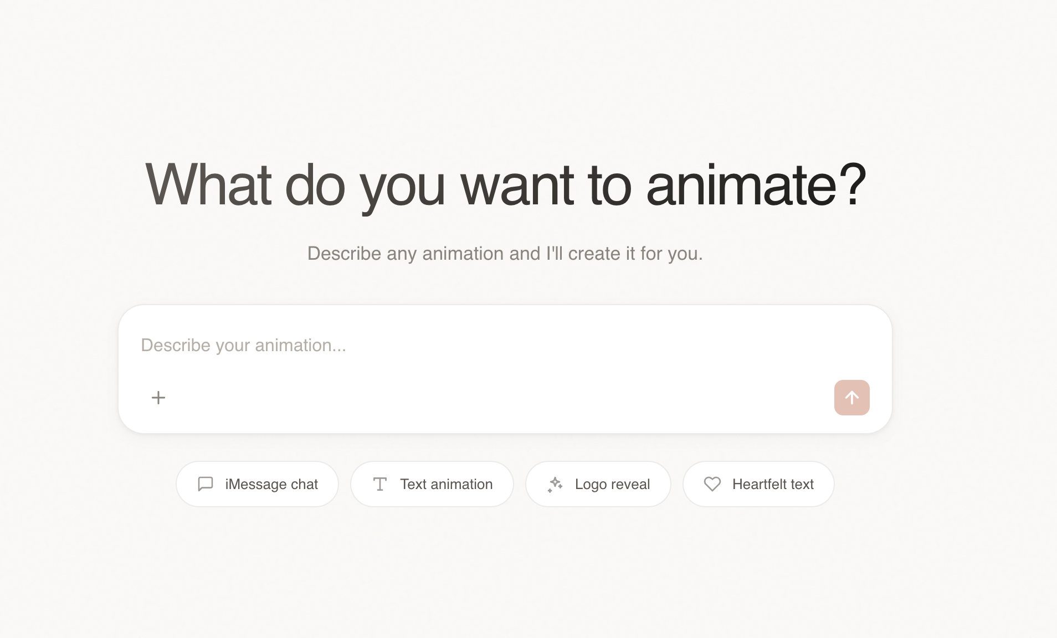This screenshot has height=638, width=1057.
Task: Click the word "animate?" in the headline
Action: tap(756, 185)
